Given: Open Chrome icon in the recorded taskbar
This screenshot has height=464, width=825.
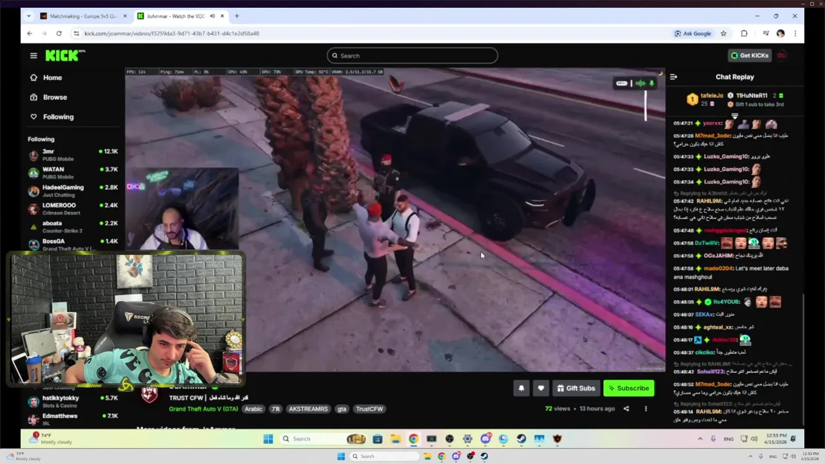Looking at the screenshot, I should coord(413,439).
